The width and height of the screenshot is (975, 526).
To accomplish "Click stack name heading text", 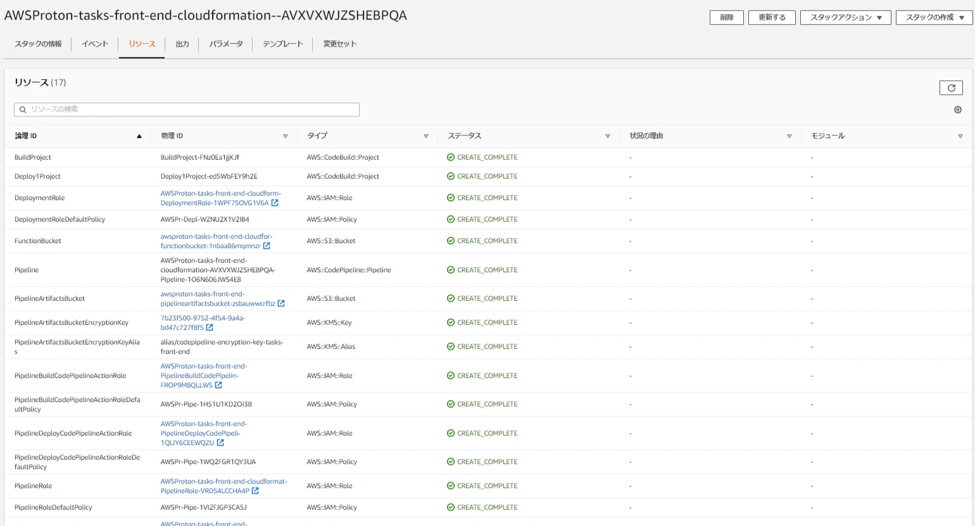I will [x=206, y=16].
